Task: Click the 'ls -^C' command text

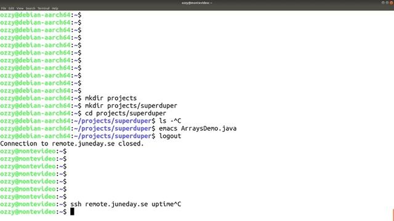Action: 170,121
